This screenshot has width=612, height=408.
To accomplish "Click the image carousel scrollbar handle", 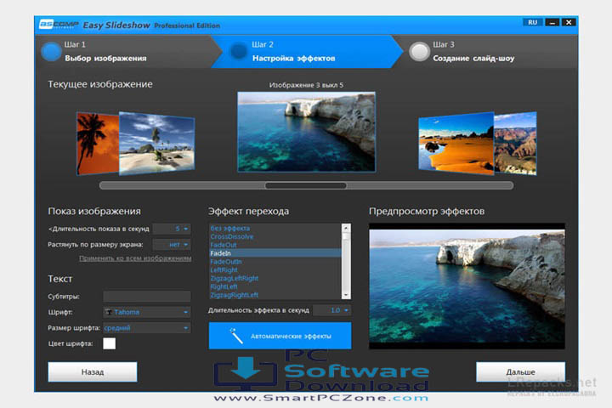I will click(306, 185).
